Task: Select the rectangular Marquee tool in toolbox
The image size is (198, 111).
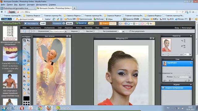Action: click(24, 44)
